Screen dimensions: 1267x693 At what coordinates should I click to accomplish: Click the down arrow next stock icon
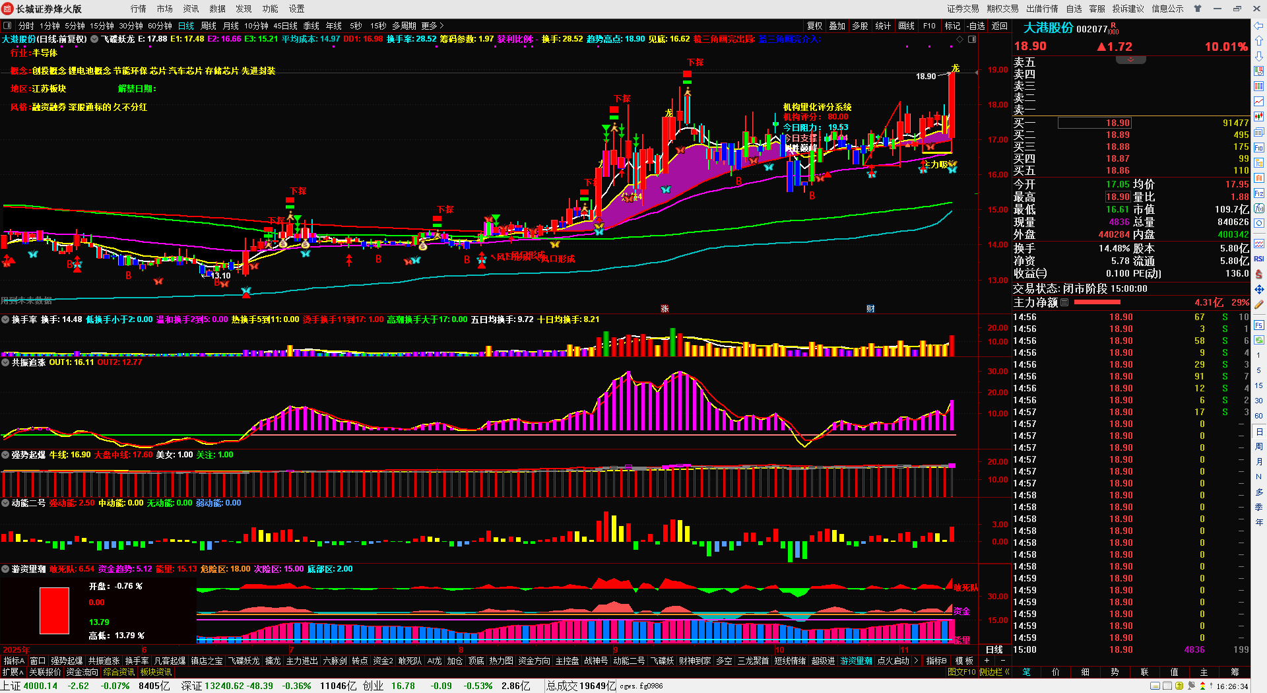point(1259,56)
